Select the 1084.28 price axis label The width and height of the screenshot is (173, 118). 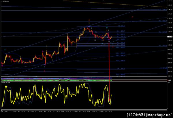point(170,63)
